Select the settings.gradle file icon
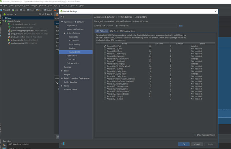The height and width of the screenshot is (149, 231). (x=9, y=40)
